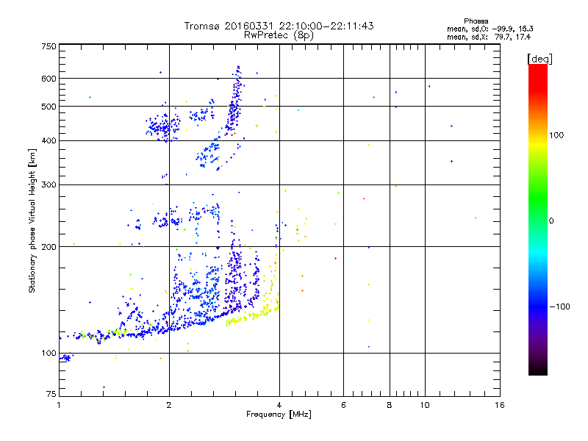The image size is (588, 441).
Task: Click the '[deg]' colorbar unit label
Action: point(539,59)
